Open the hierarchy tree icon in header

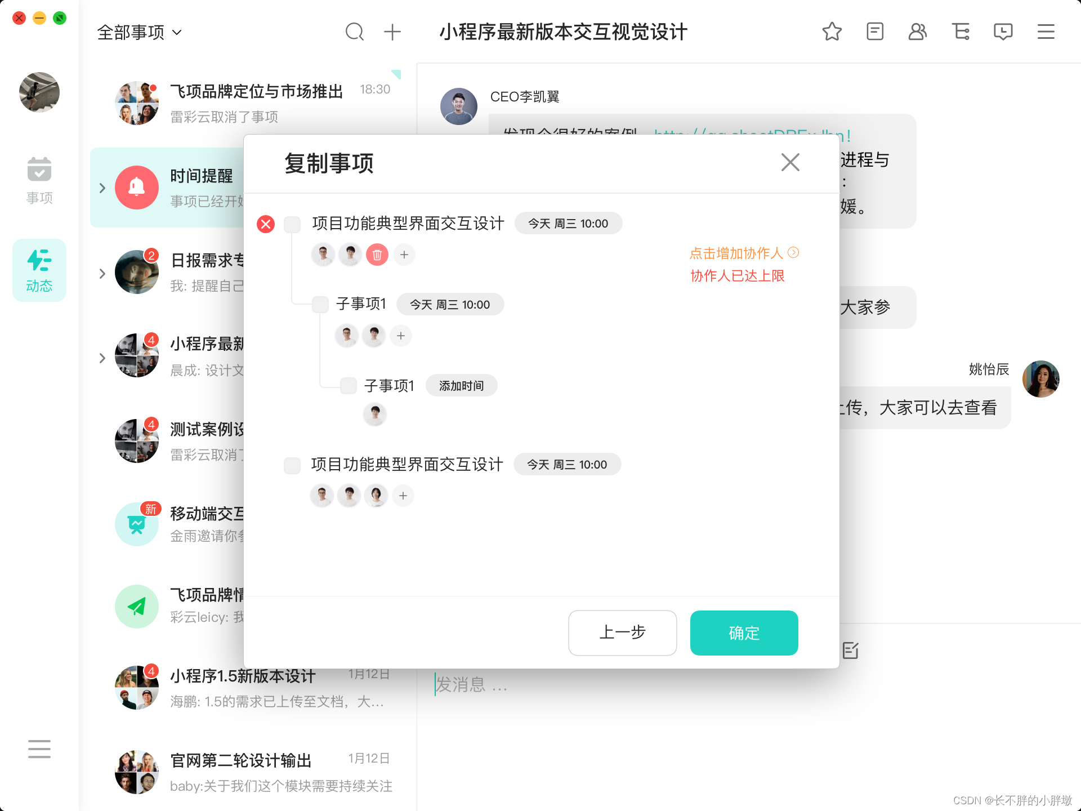pos(960,32)
